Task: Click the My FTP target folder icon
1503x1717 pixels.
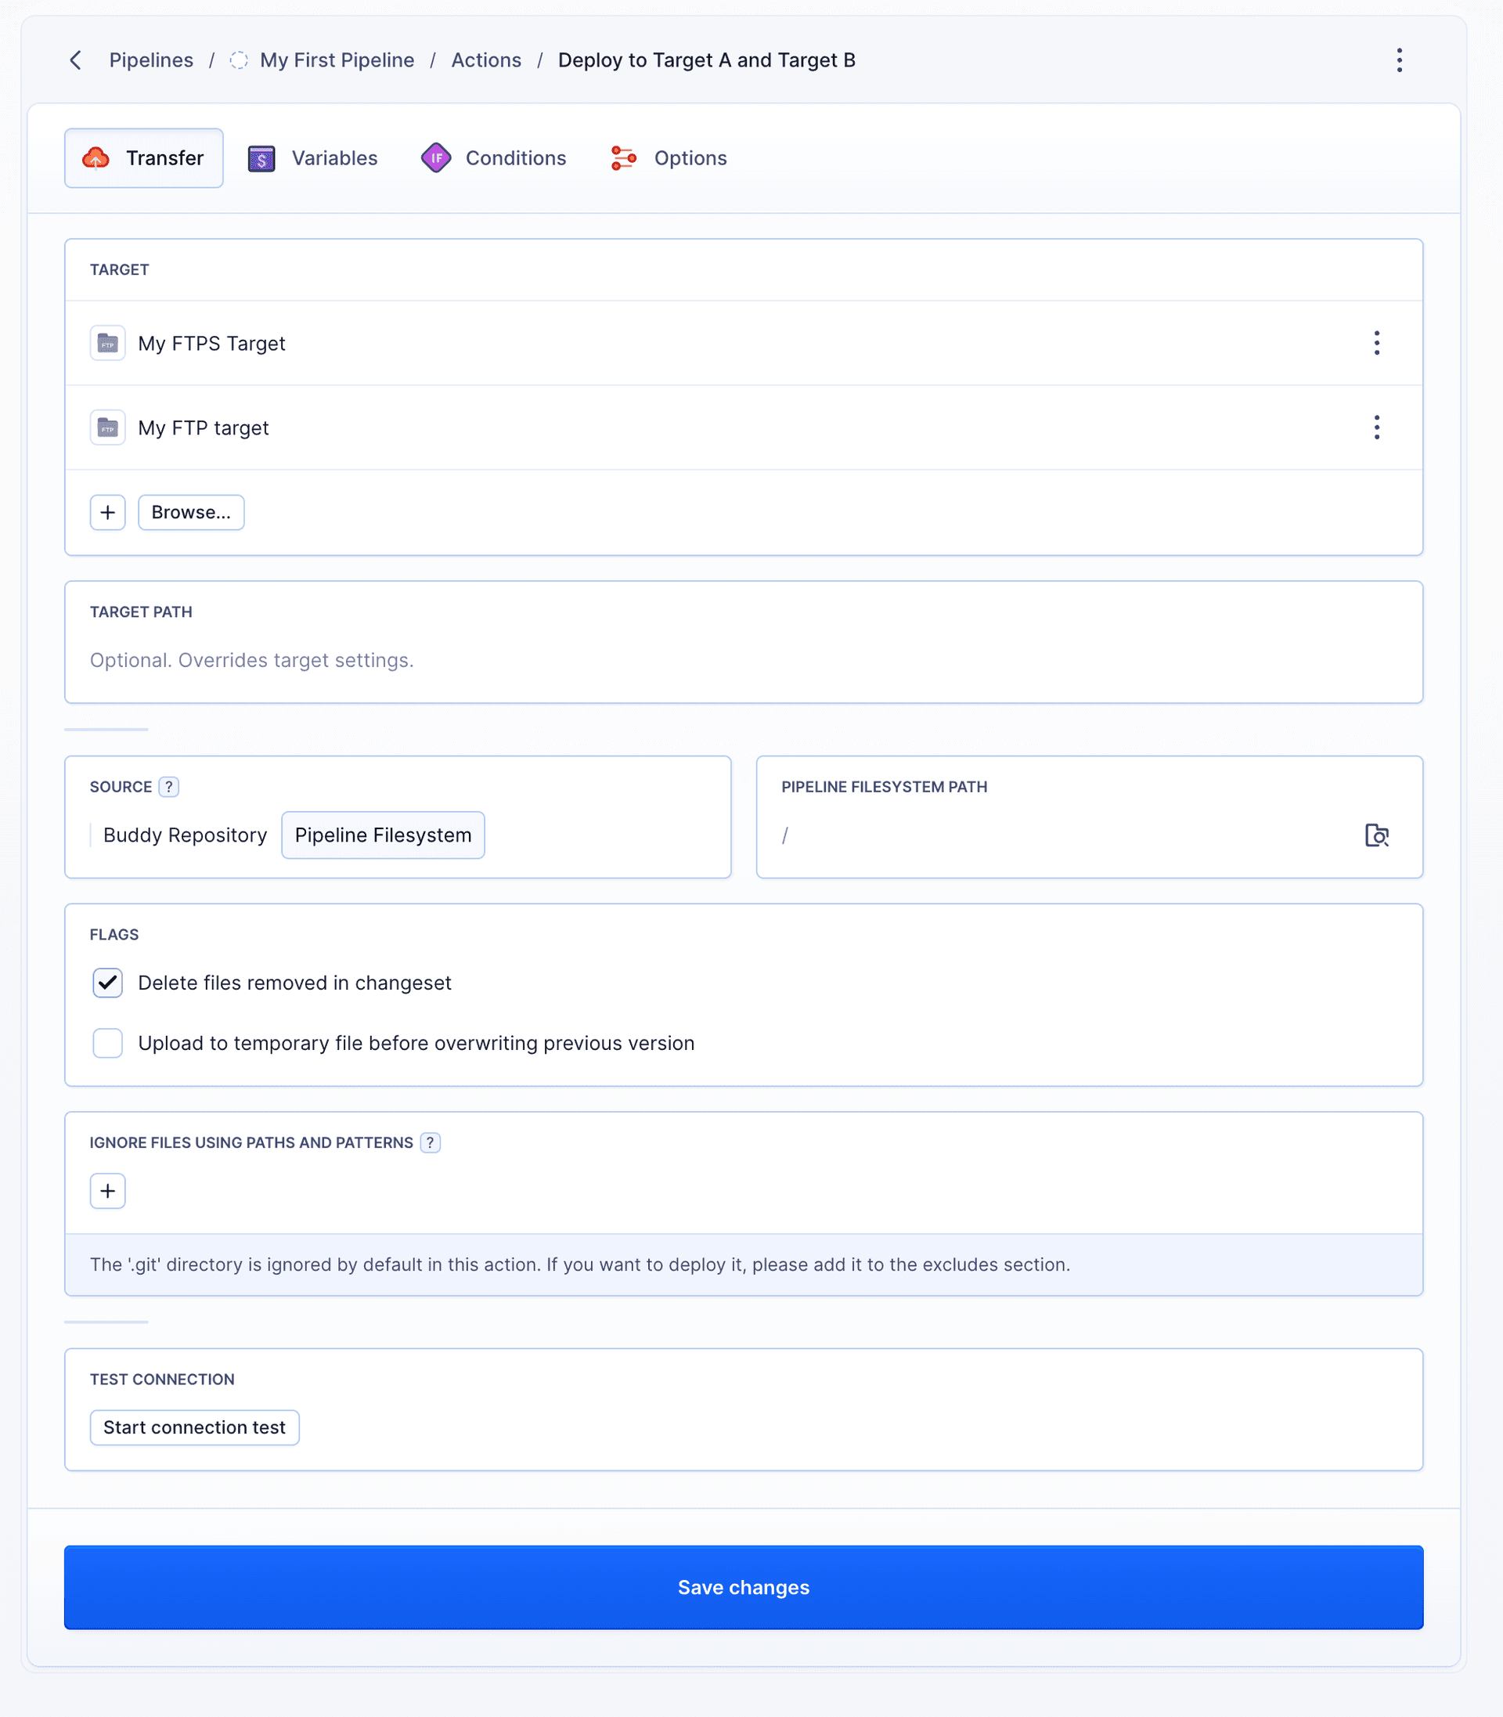Action: [107, 427]
